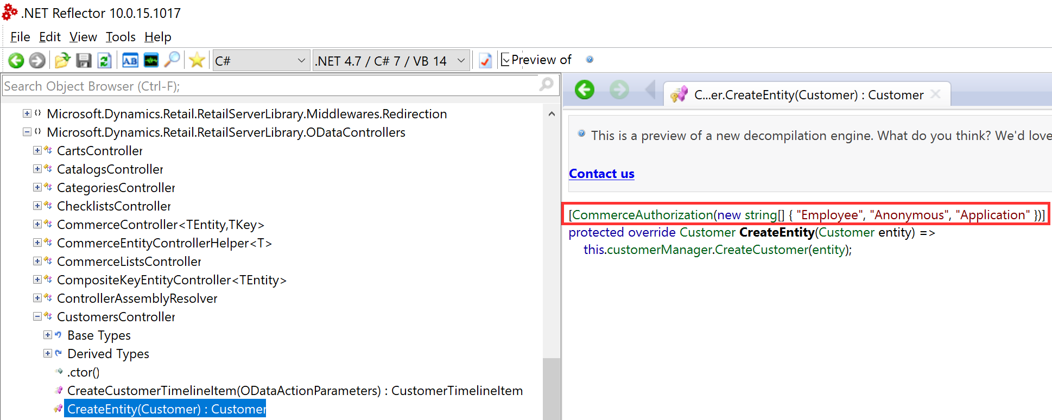Click the object browser scrollbar up arrow
This screenshot has height=420, width=1052.
coord(552,113)
